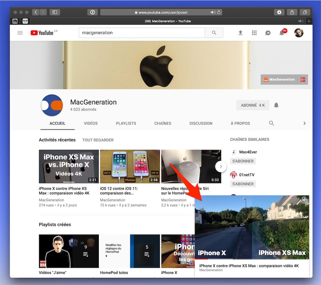Screen dimensions: 321x285
Task: Open the Google+ link on the banner
Action: pyautogui.click(x=303, y=80)
